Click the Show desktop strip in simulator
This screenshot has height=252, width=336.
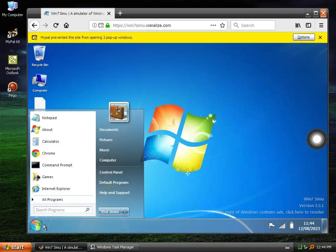click(325, 226)
